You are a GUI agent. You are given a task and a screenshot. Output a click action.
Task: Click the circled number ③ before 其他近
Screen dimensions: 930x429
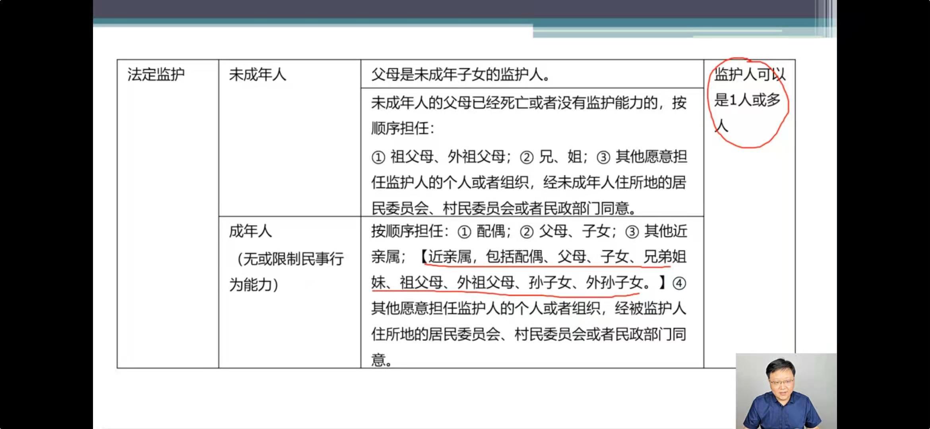coord(632,232)
